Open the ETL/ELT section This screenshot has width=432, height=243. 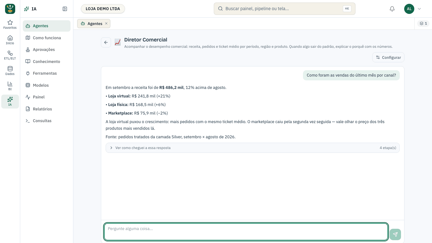[10, 55]
